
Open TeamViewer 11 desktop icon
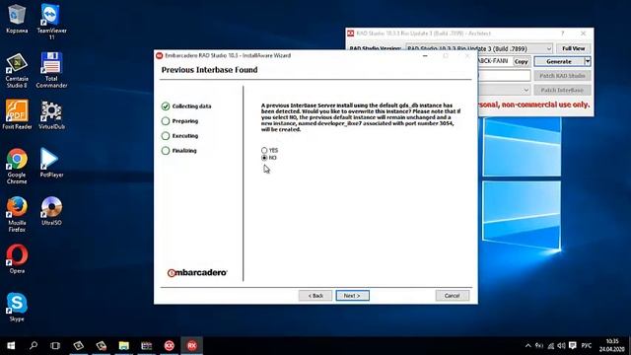(x=51, y=21)
